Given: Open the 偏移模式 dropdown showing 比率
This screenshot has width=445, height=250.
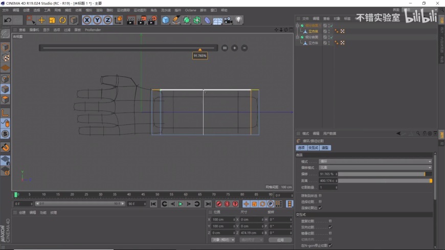Looking at the screenshot, I should tap(375, 167).
